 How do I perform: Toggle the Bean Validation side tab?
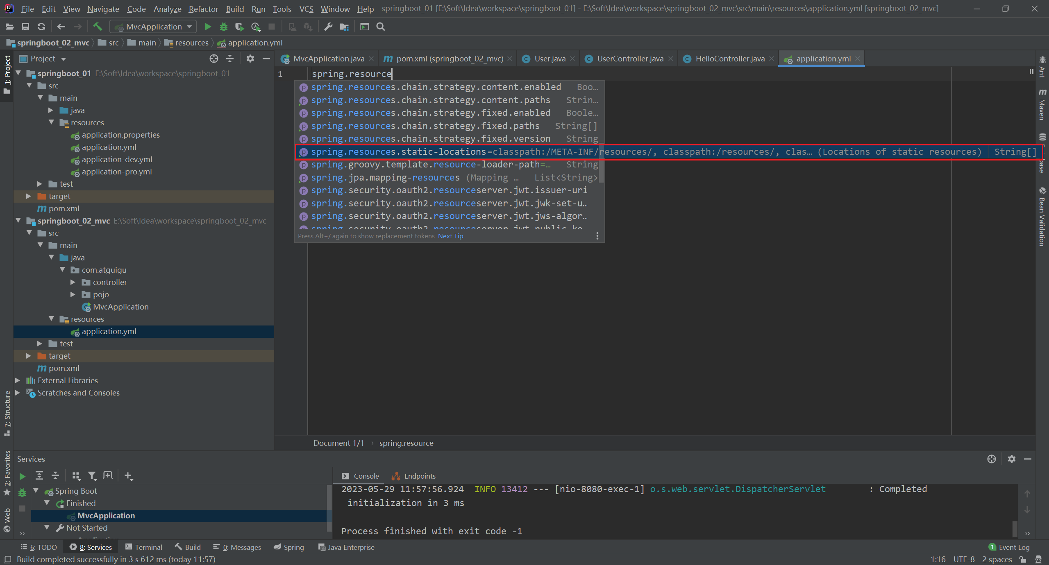point(1042,217)
